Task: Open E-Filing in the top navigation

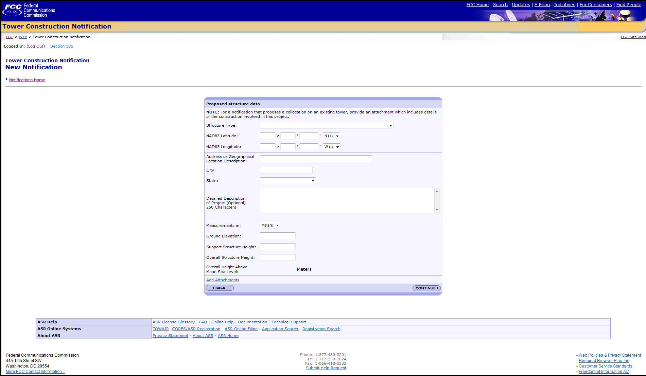Action: pyautogui.click(x=542, y=5)
